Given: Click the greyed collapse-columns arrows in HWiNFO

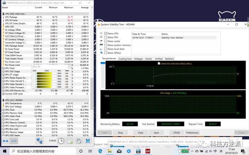Looking at the screenshot, I should coord(14,141).
